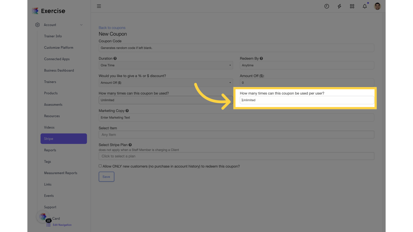This screenshot has width=413, height=232.
Task: Open the user profile avatar
Action: click(377, 6)
